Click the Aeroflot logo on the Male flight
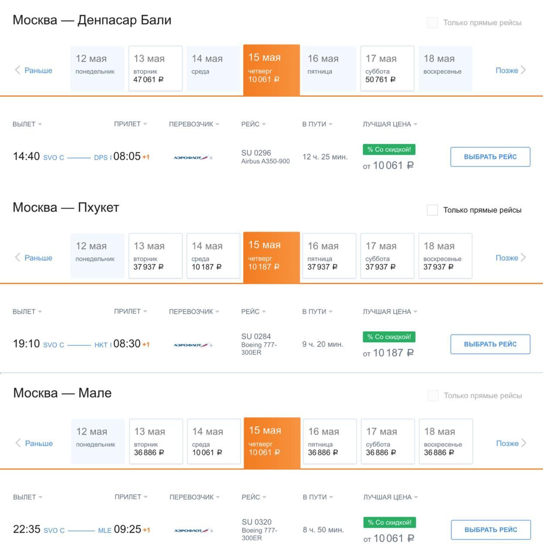Viewport: 543px width, 558px height. (193, 531)
